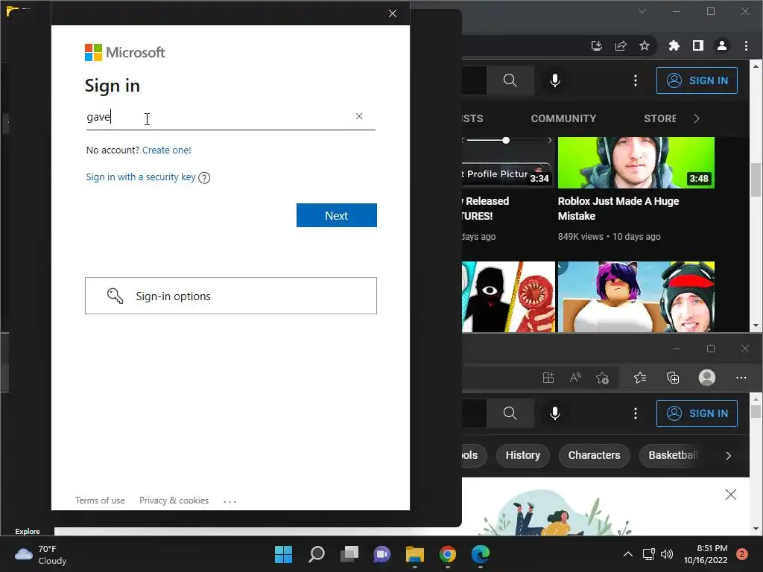
Task: Open Roblox Just Made A Huge Mistake thumbnail
Action: click(x=636, y=162)
